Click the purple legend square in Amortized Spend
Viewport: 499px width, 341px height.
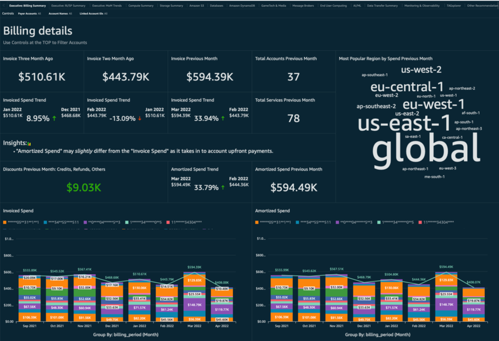point(339,222)
